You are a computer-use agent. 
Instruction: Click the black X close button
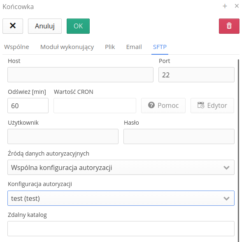coord(13,26)
